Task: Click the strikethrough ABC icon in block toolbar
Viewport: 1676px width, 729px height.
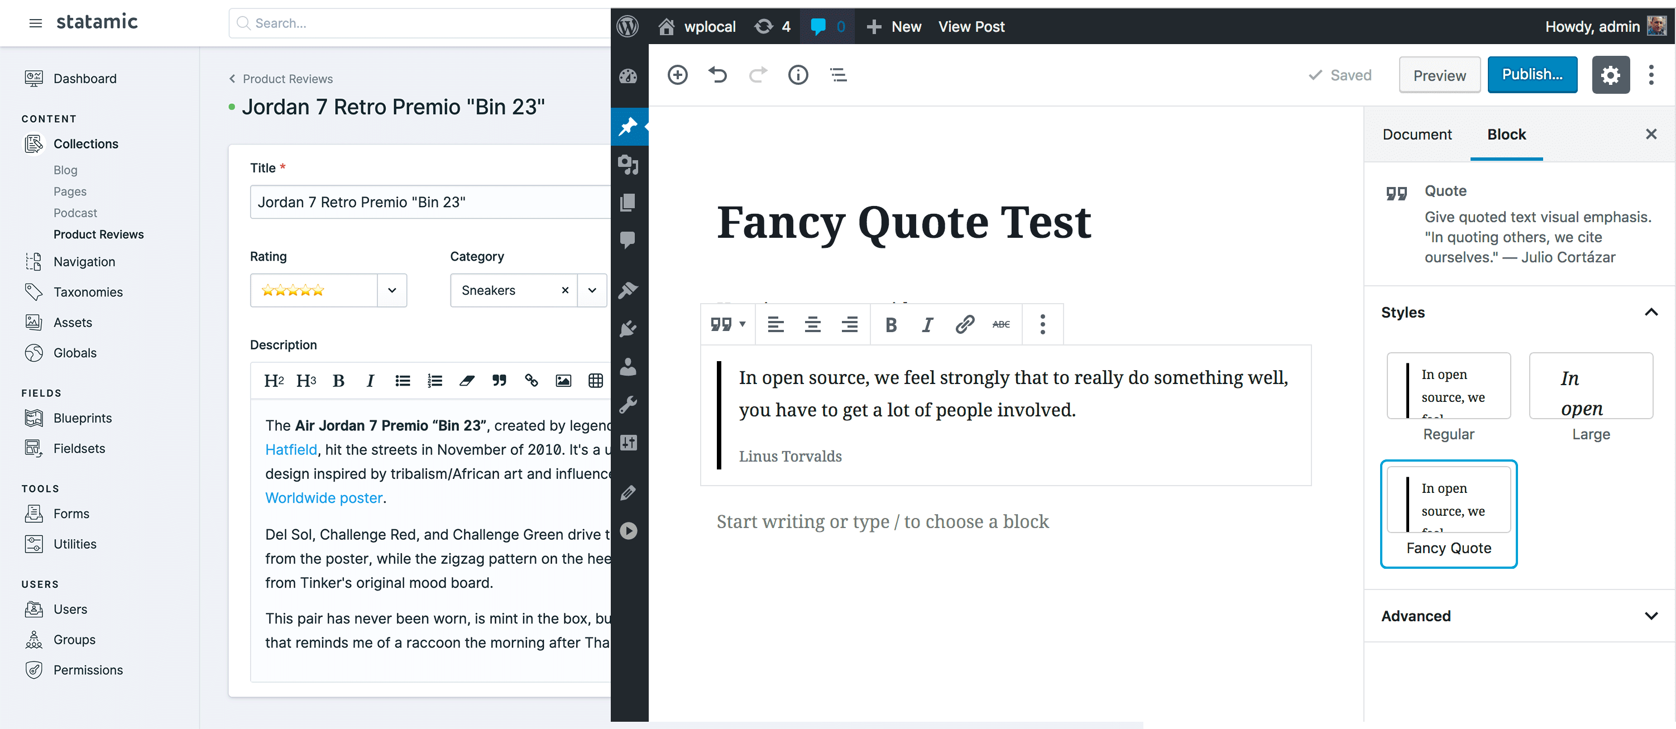Action: (x=1000, y=324)
